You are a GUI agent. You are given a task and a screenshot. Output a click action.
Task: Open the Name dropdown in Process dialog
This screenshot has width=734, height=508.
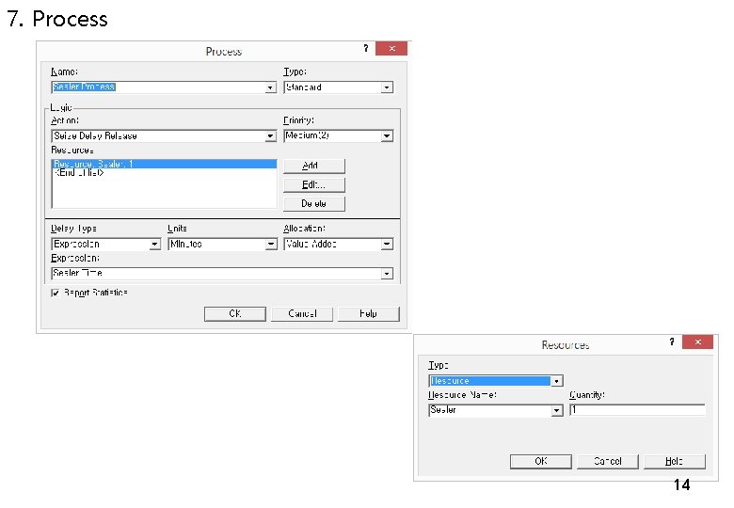(x=271, y=87)
